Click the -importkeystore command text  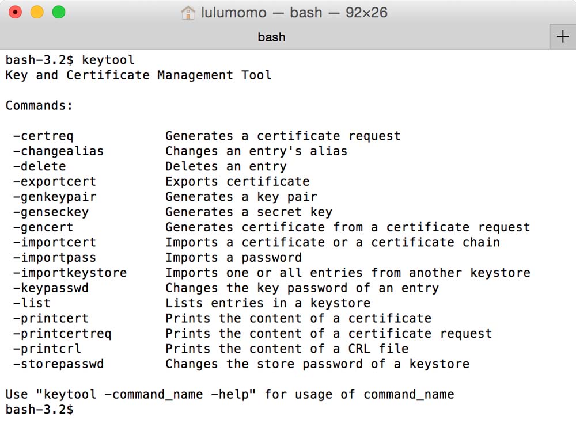coord(70,273)
